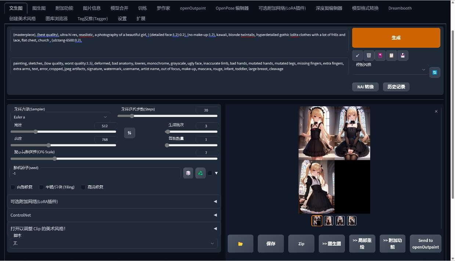Expand the ControlNet section
The height and width of the screenshot is (261, 455).
[114, 215]
